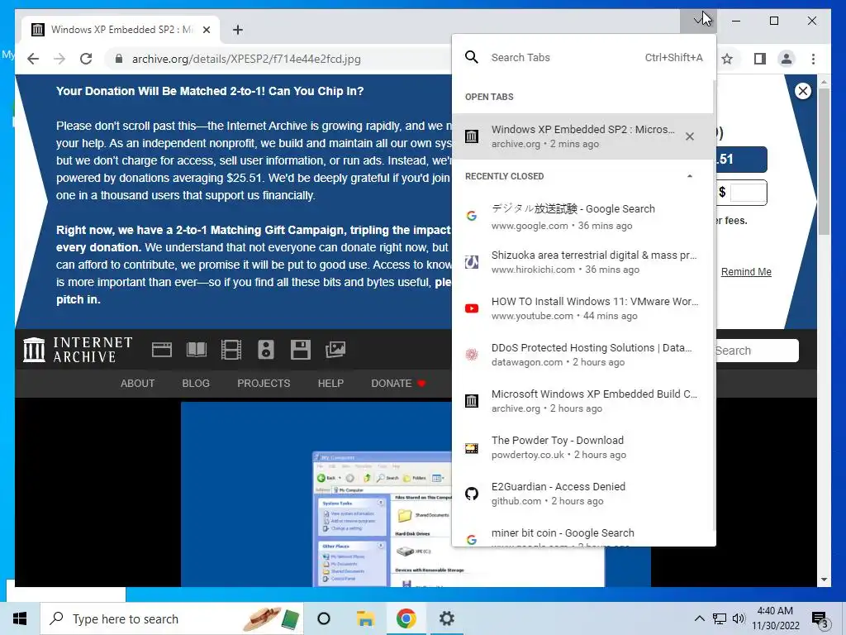Click the browser forward arrow
The image size is (846, 635).
[x=59, y=59]
